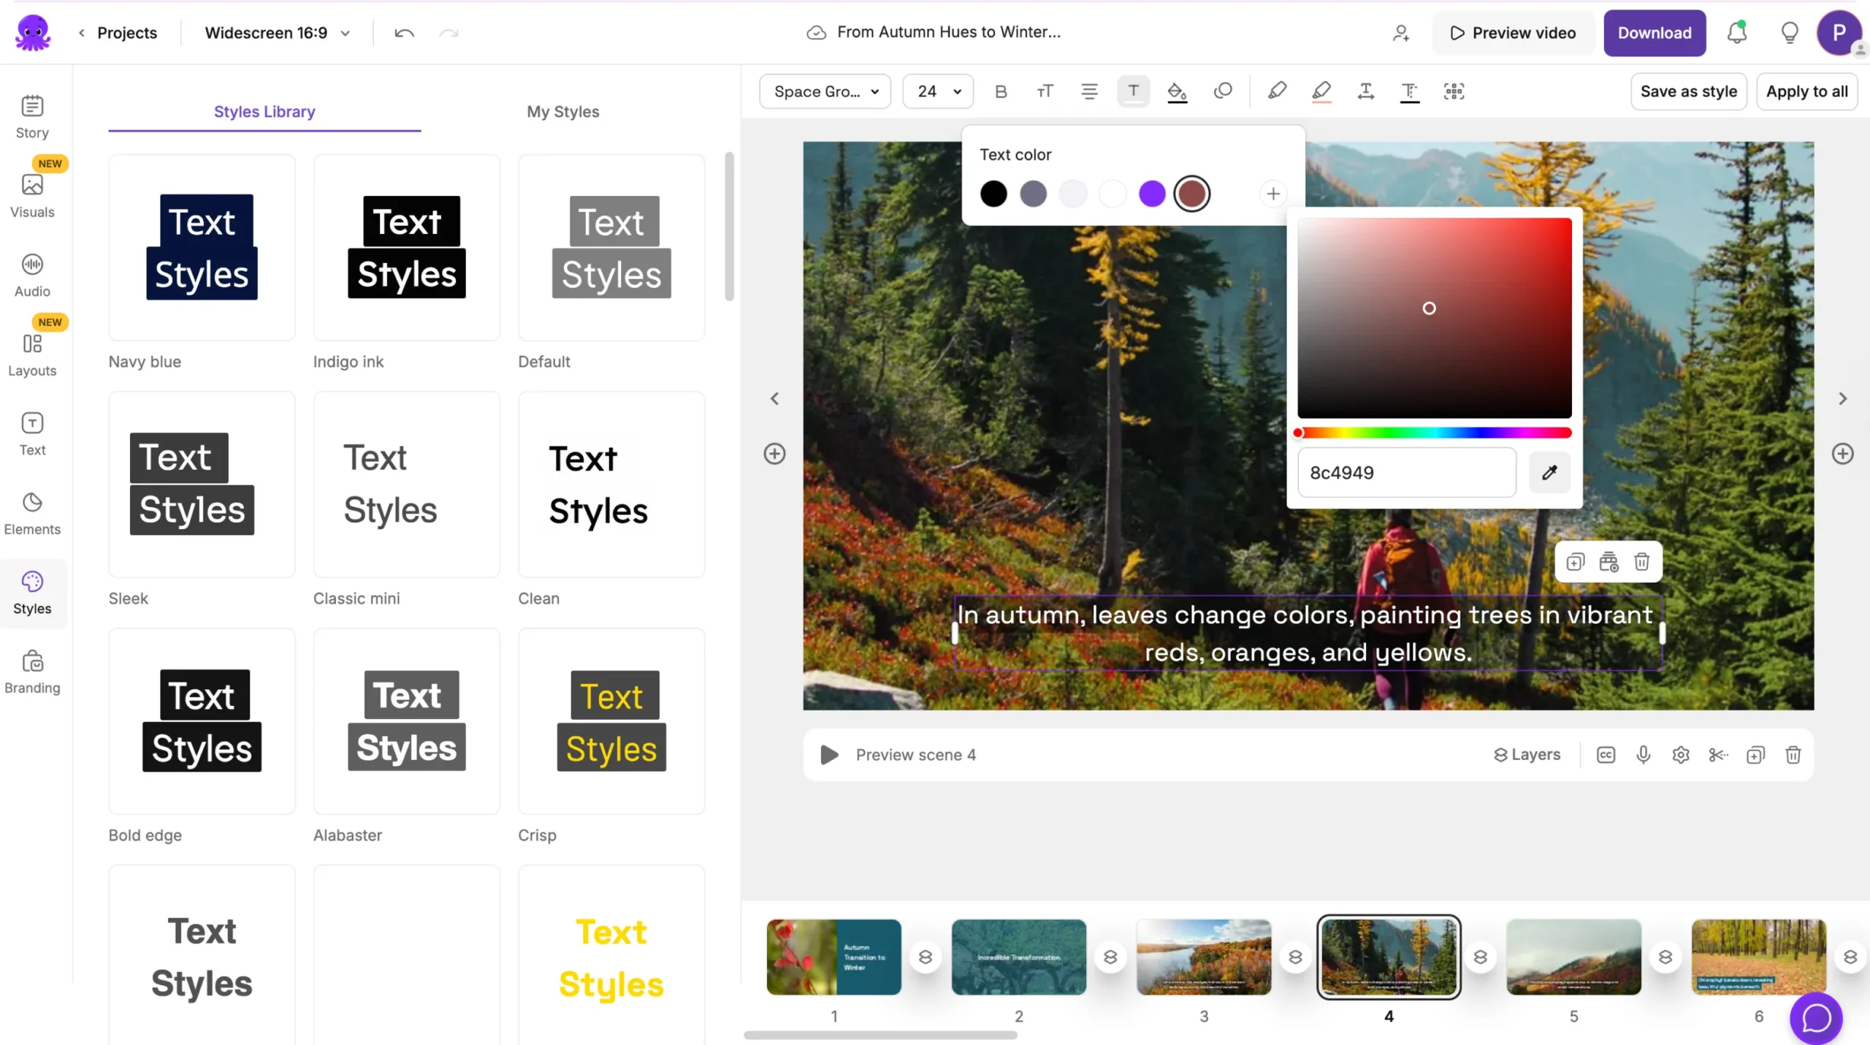Select the Styles Library tab

264,112
